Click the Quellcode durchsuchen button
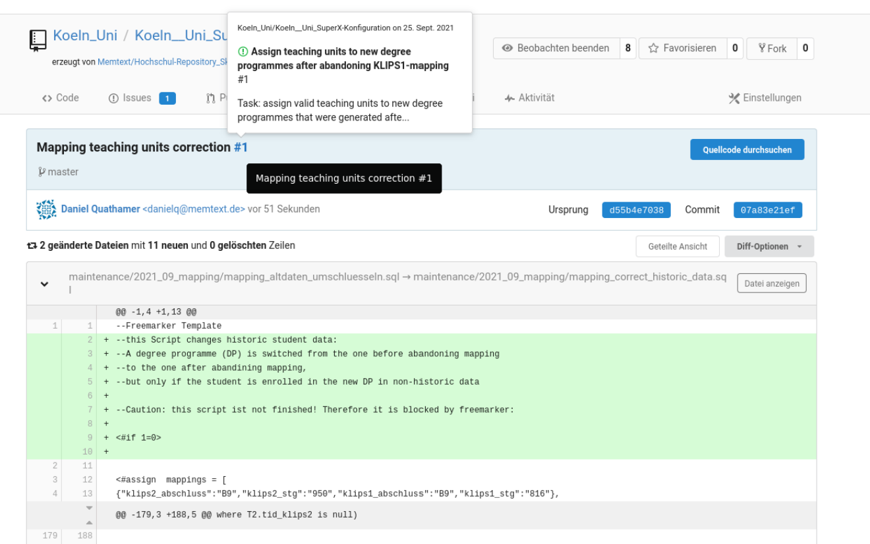The image size is (870, 544). coord(747,150)
